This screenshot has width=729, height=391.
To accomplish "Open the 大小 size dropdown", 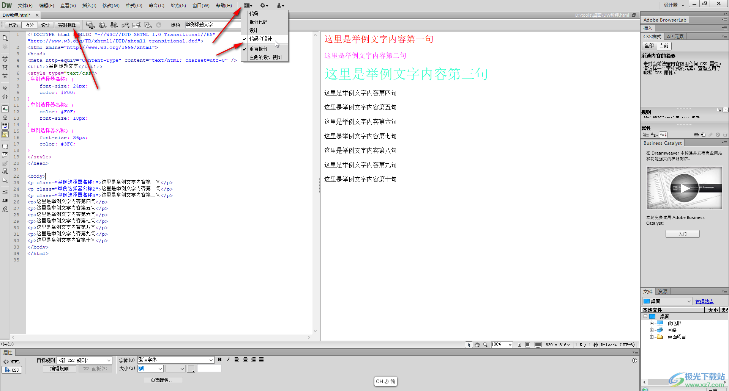I will coord(151,369).
